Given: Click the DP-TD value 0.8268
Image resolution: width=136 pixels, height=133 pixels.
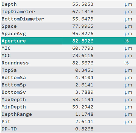Looking at the screenshot, I should point(84,129).
